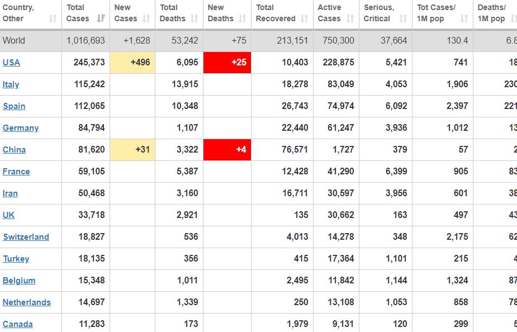
Task: Sort by Total Cases using its sort icon
Action: pos(101,18)
